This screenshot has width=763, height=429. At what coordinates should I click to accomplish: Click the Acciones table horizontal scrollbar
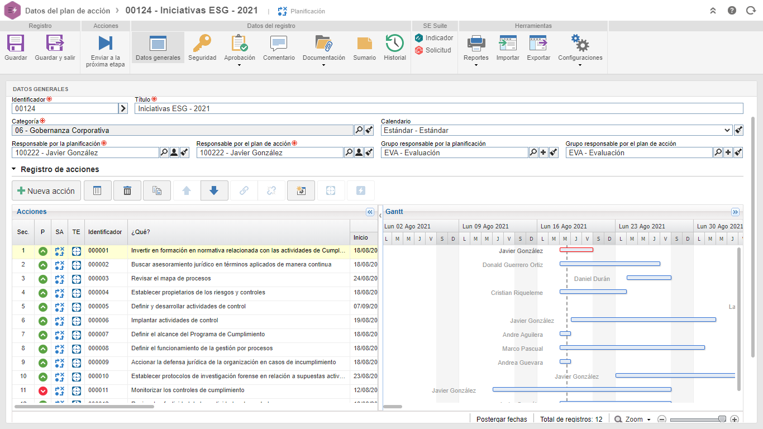[84, 407]
